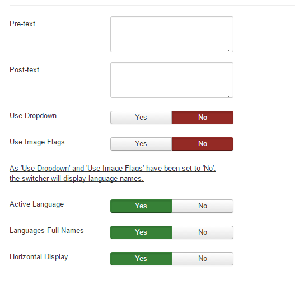Select No for Use Image Flags
This screenshot has height=294, width=295.
pos(203,144)
